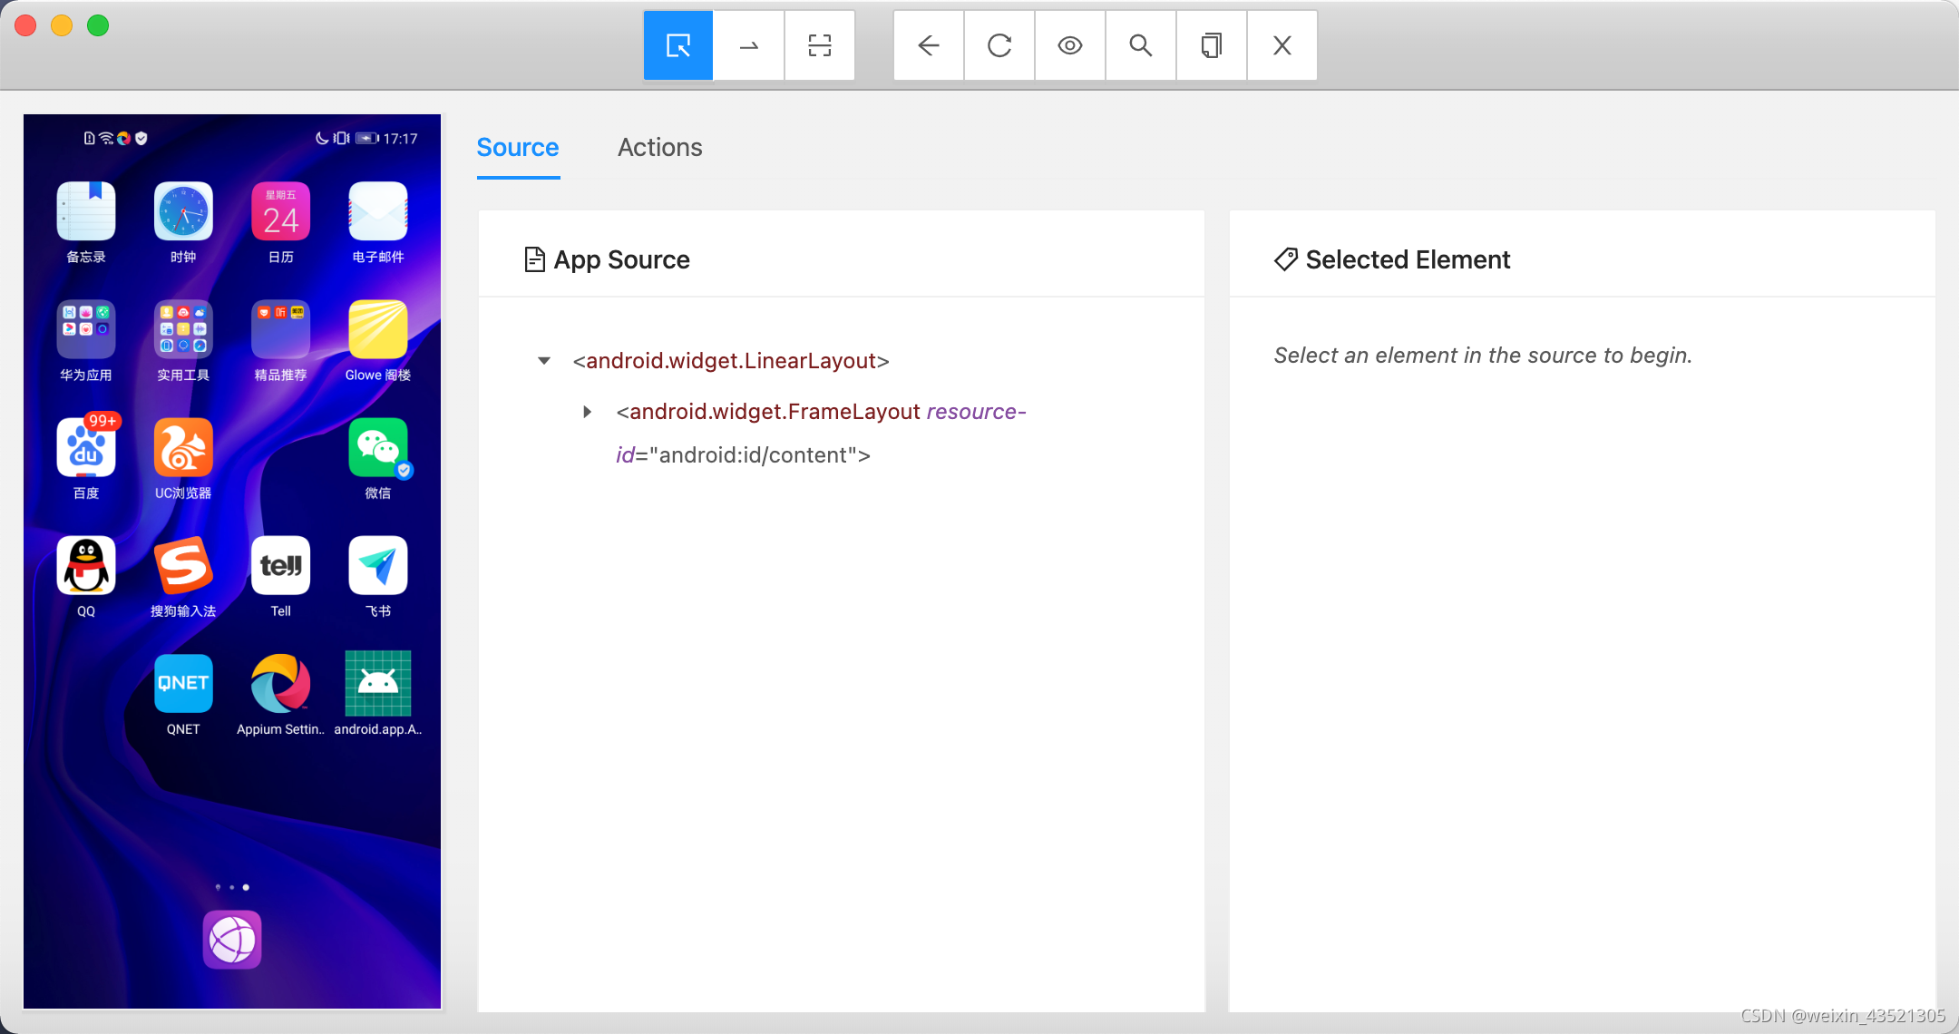
Task: Collapse the android.widget.LinearLayout node
Action: coord(544,361)
